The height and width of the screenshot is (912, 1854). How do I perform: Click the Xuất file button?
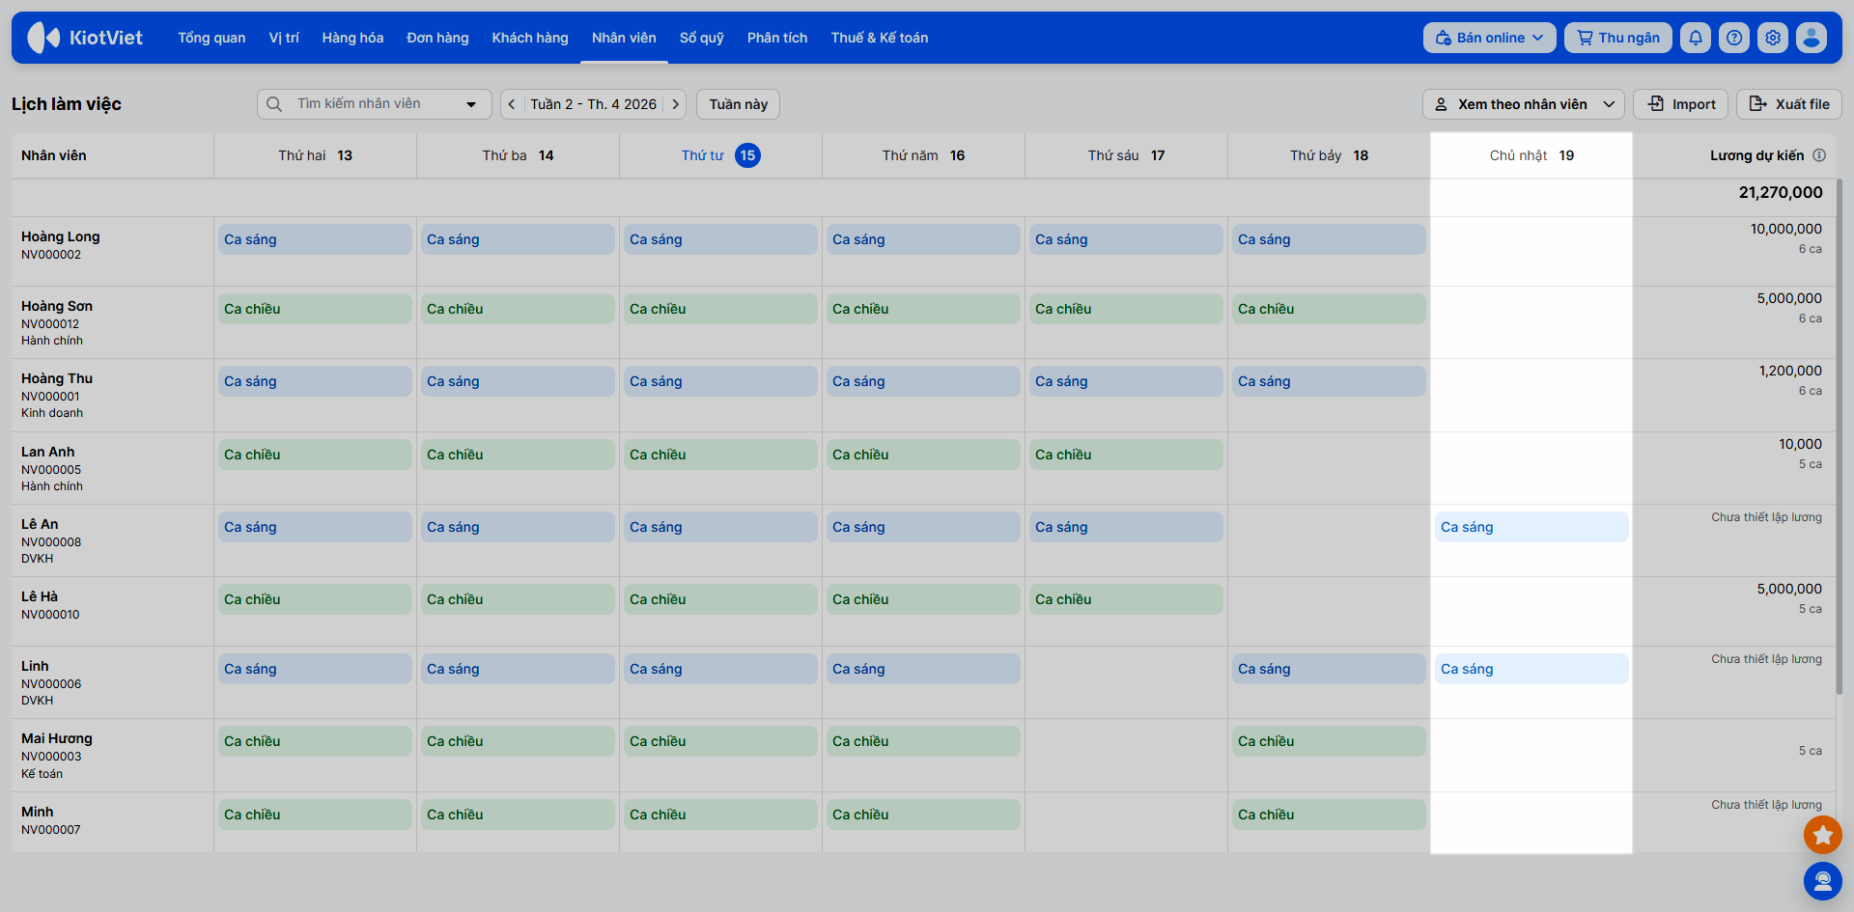click(x=1788, y=104)
